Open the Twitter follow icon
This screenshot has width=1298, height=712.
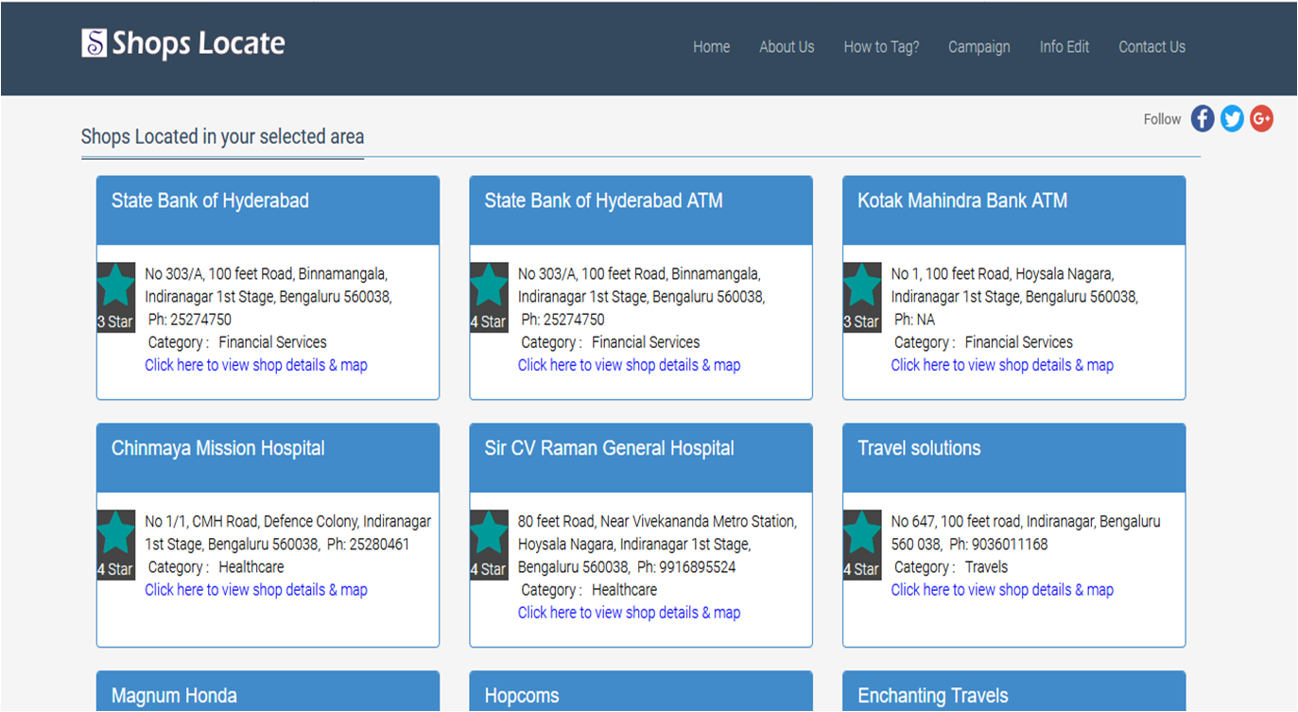pos(1232,118)
